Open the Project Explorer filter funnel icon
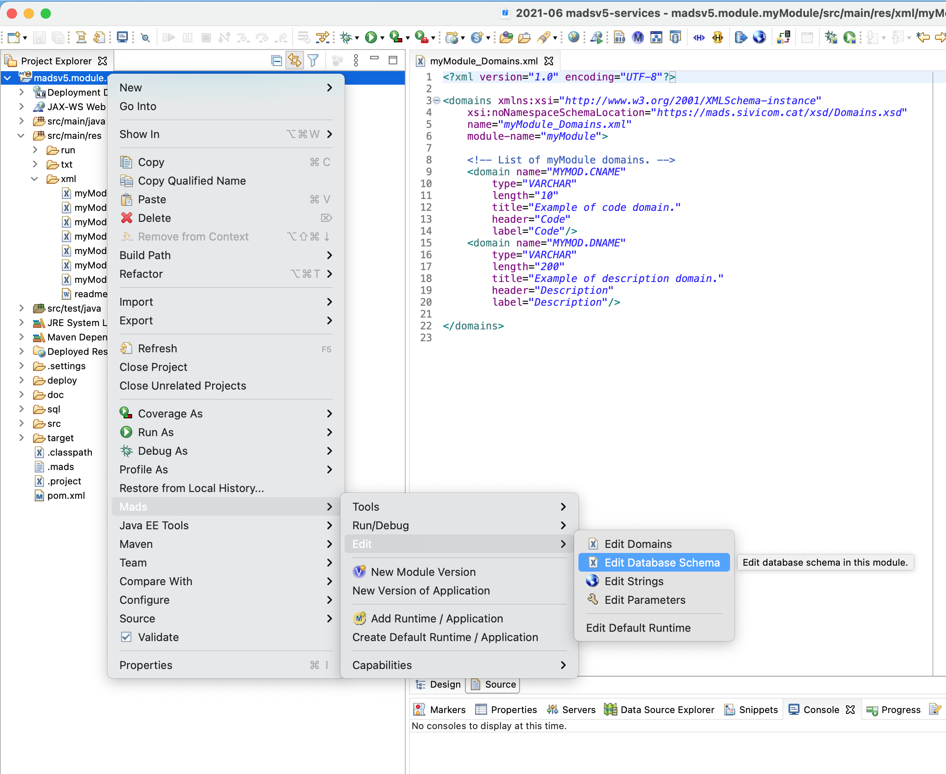Image resolution: width=946 pixels, height=774 pixels. (x=313, y=60)
